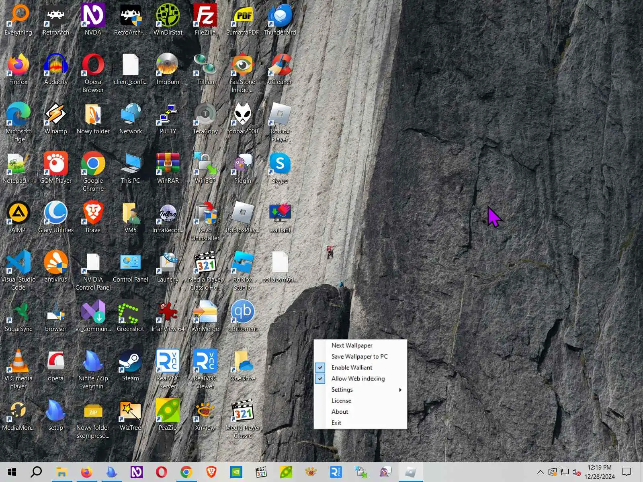Click the Notepad++ desktop shortcut
Viewport: 643px width, 482px height.
18,167
